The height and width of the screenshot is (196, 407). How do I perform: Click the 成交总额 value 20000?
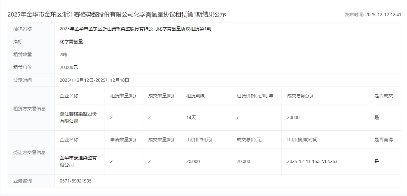(x=293, y=117)
